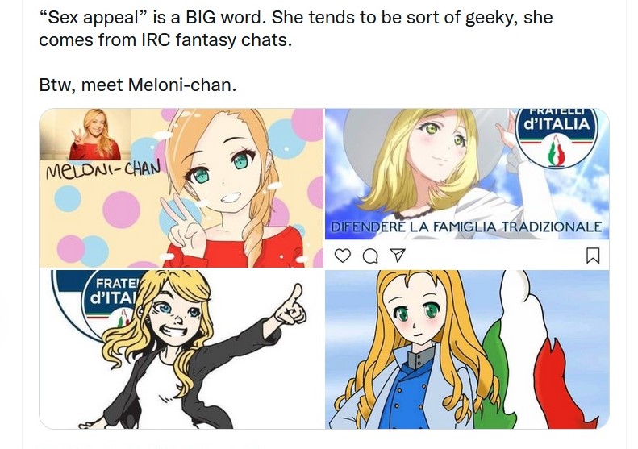Screen dimensions: 638x449
Task: Click the "Btw, meet Meloni-chan." text
Action: coord(138,85)
